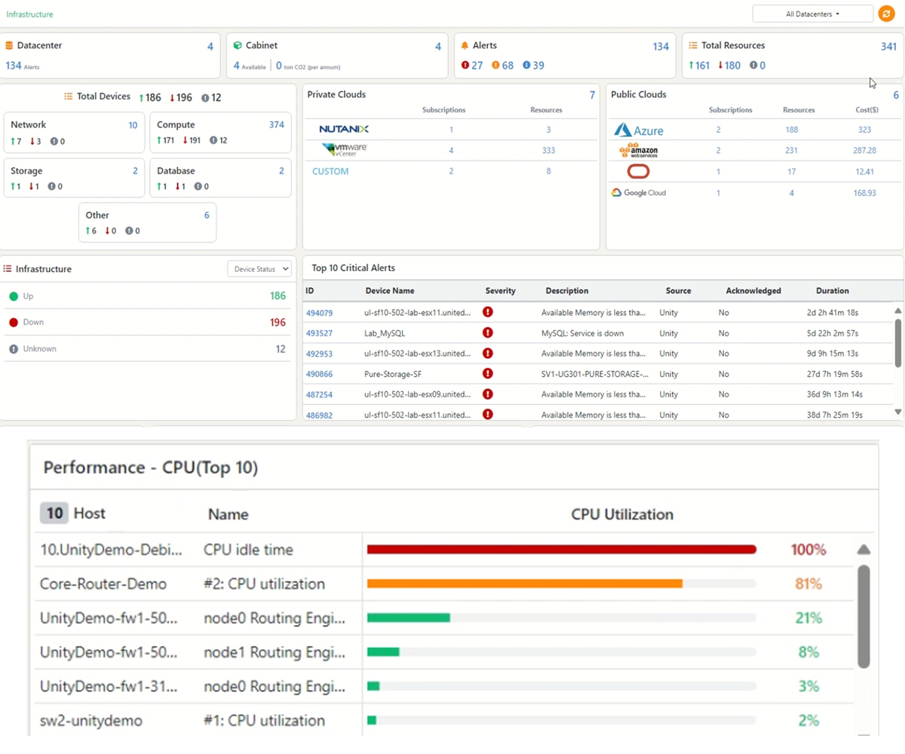This screenshot has height=754, width=905.
Task: Click critical severity icon for Lab_MySQL alert
Action: click(x=487, y=333)
